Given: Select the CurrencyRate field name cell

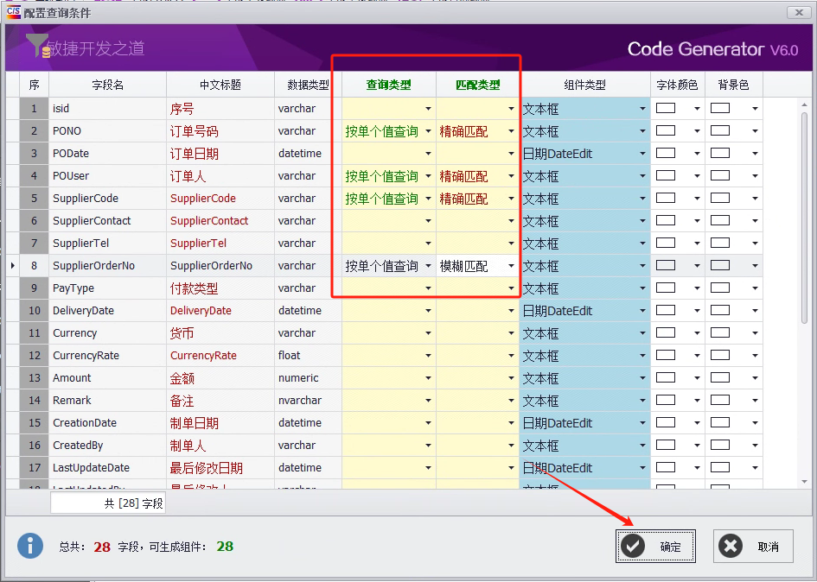Looking at the screenshot, I should coord(107,356).
